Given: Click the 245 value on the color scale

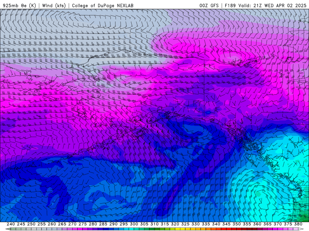Looking at the screenshot, I should (x=21, y=224).
